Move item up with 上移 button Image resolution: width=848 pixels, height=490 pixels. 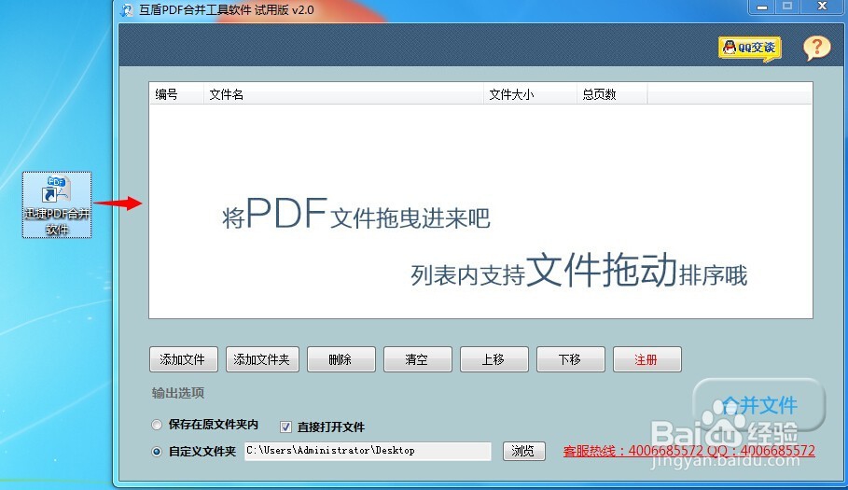tap(494, 359)
